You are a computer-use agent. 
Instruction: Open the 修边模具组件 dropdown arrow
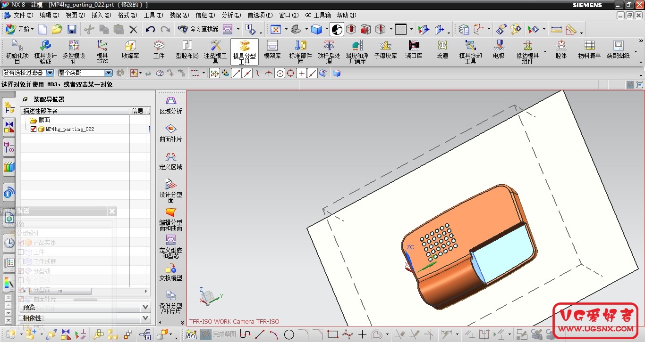[545, 52]
